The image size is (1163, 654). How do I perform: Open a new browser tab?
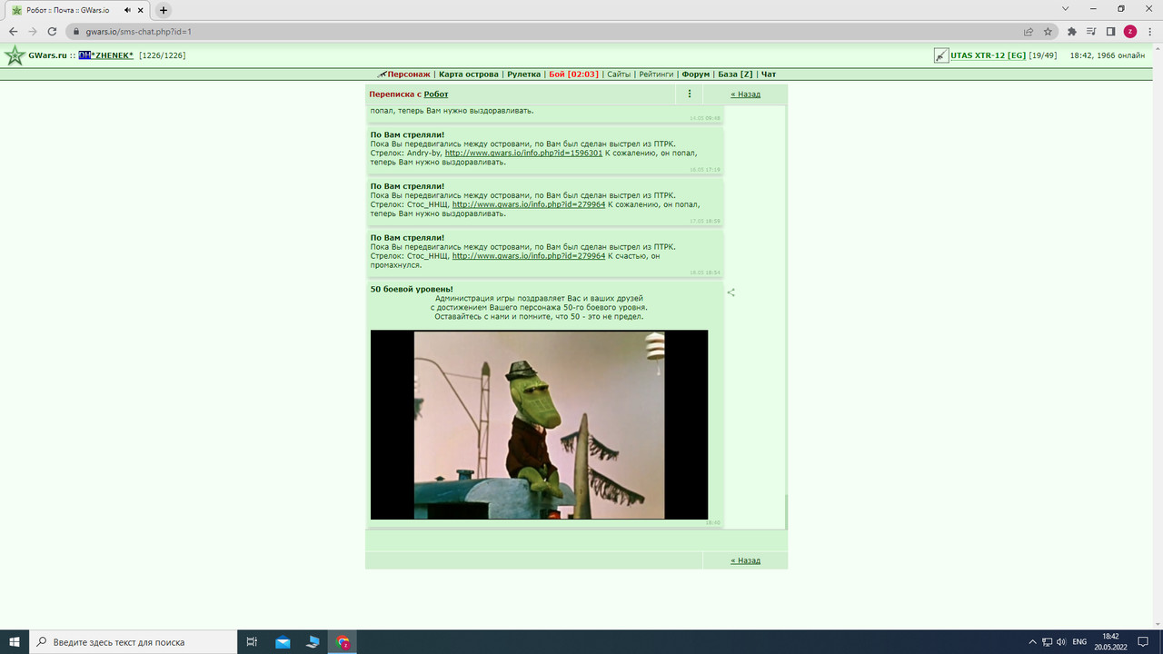[164, 10]
